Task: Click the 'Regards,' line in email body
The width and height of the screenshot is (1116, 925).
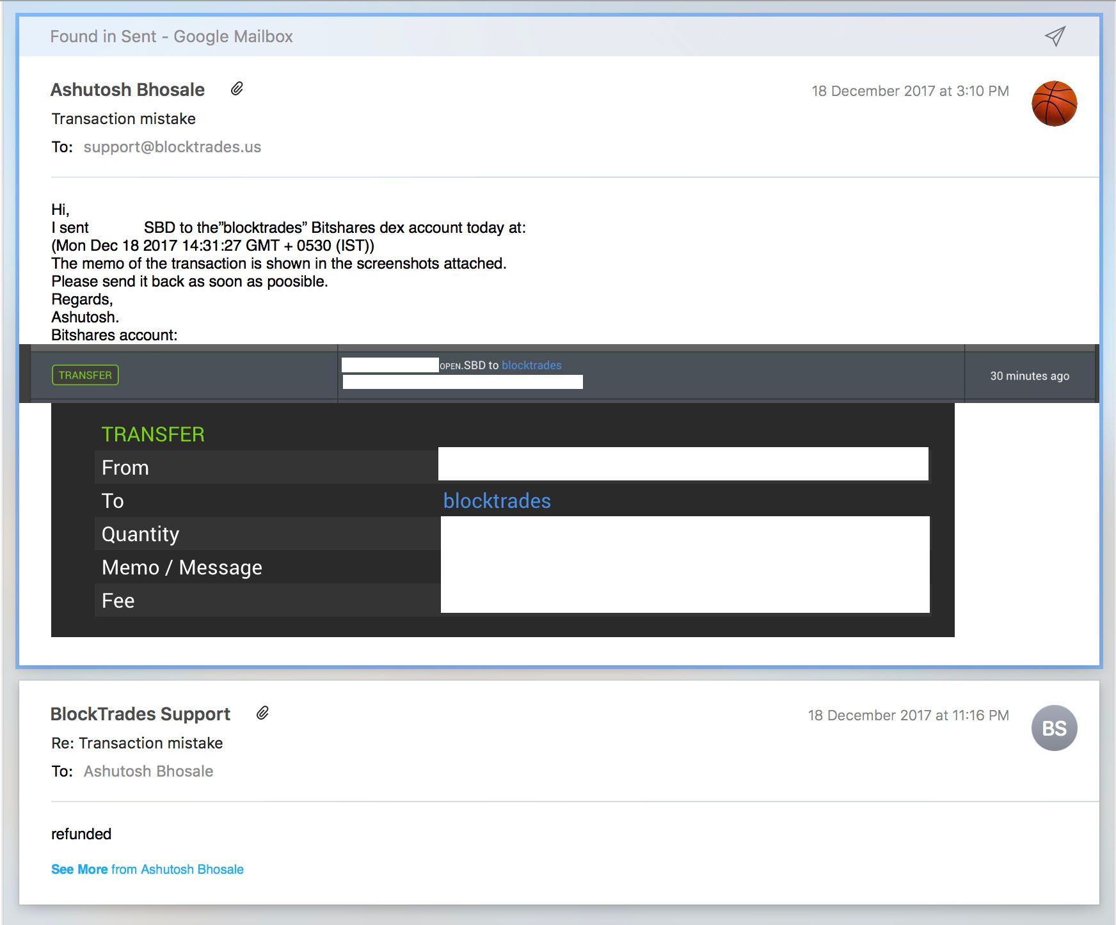Action: (x=82, y=299)
